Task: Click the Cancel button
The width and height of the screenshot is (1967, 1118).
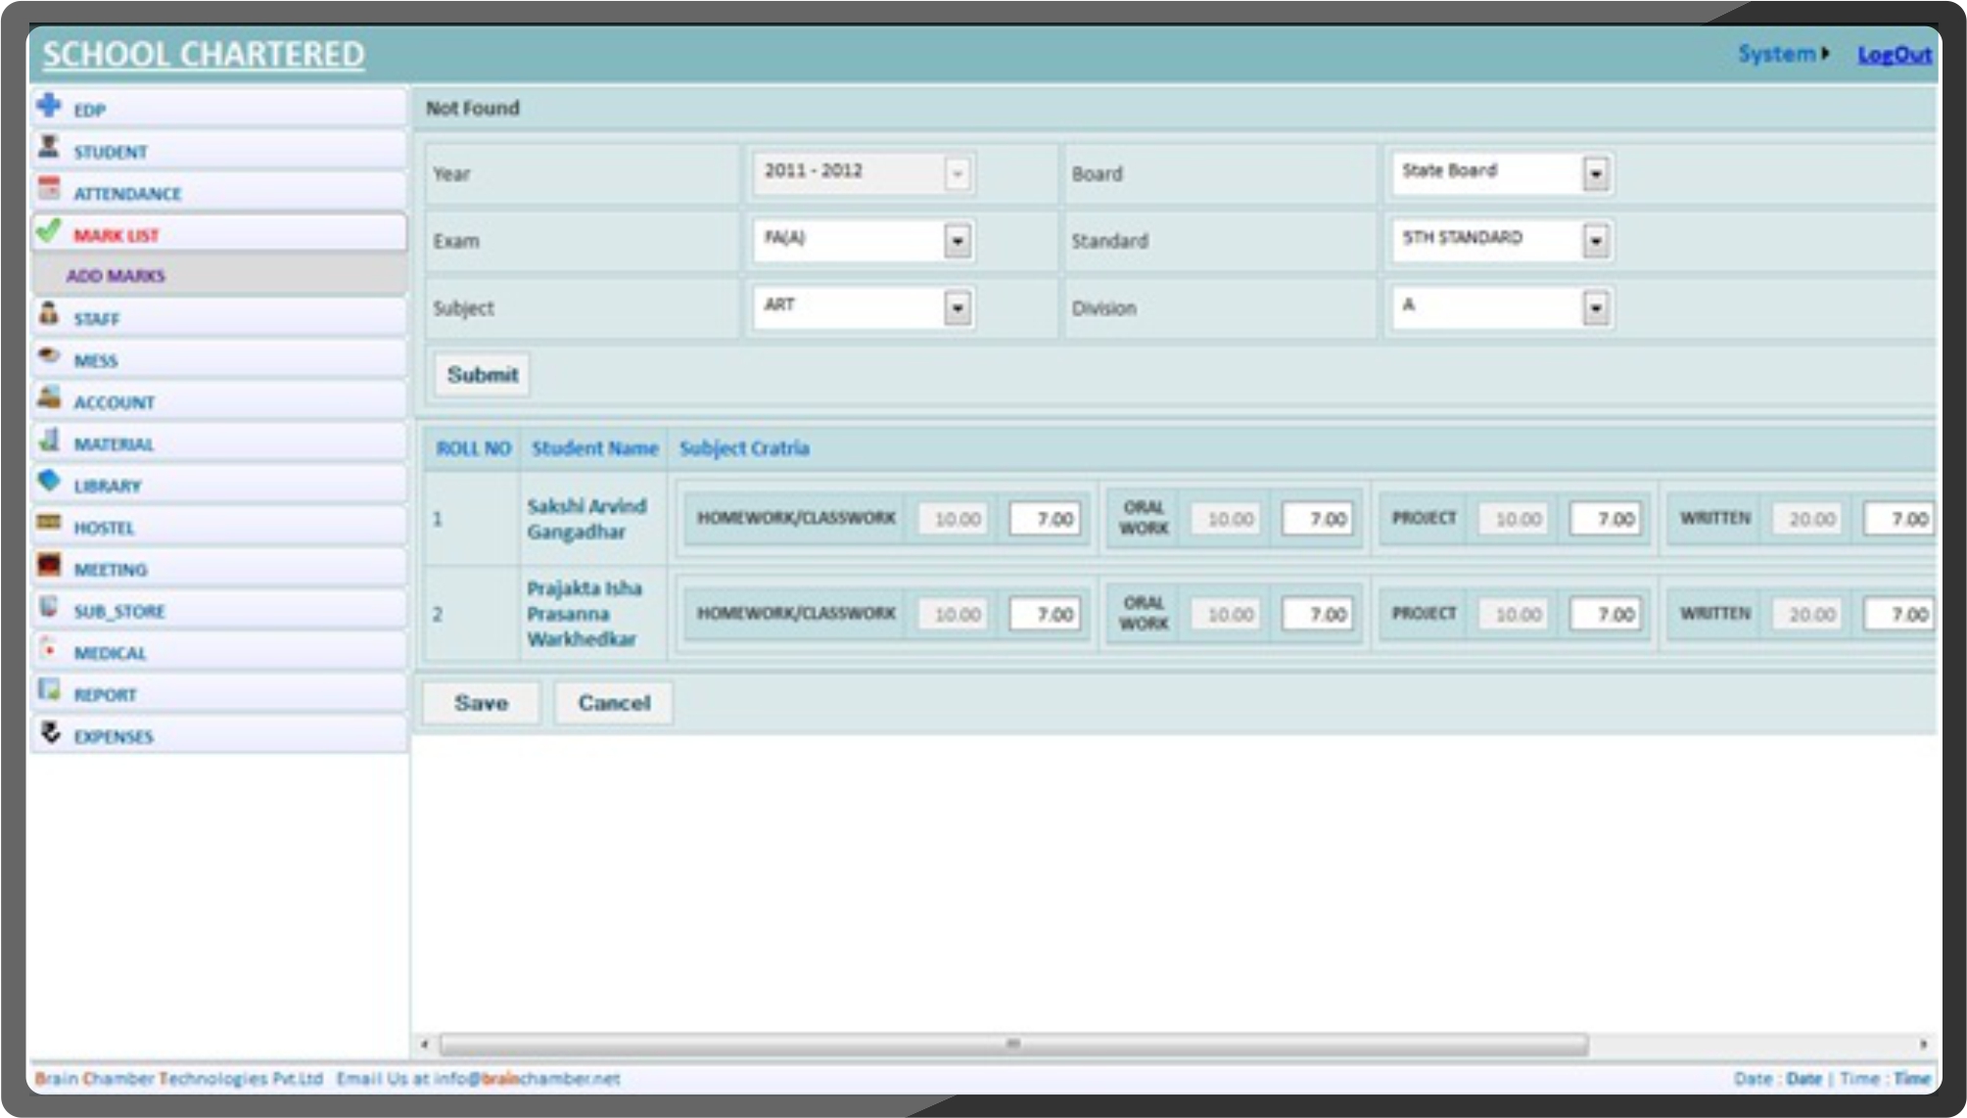Action: pyautogui.click(x=614, y=703)
